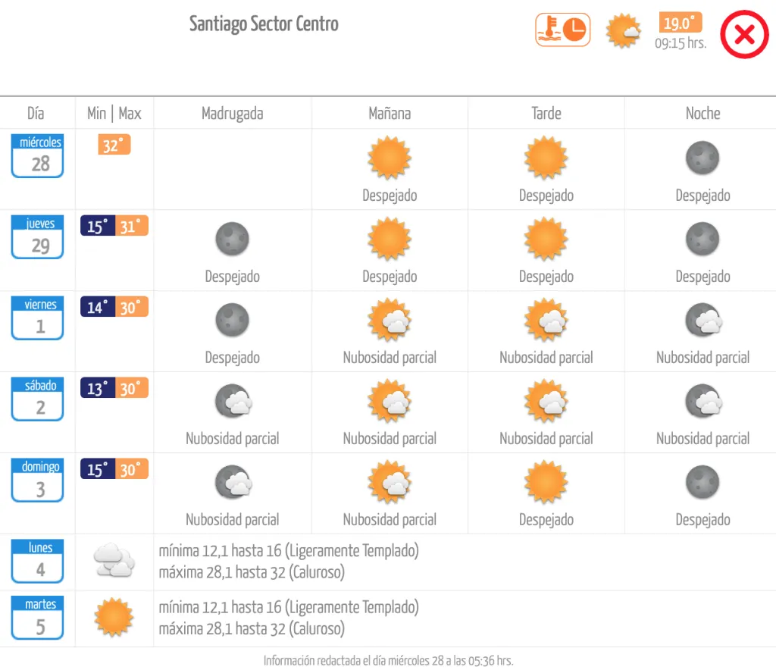Click the clouds icon next to lunes 4
The width and height of the screenshot is (776, 670).
114,560
